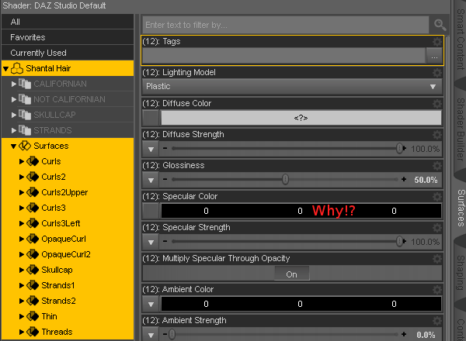The width and height of the screenshot is (466, 341).
Task: Switch to the Shaping side tab
Action: (x=461, y=273)
